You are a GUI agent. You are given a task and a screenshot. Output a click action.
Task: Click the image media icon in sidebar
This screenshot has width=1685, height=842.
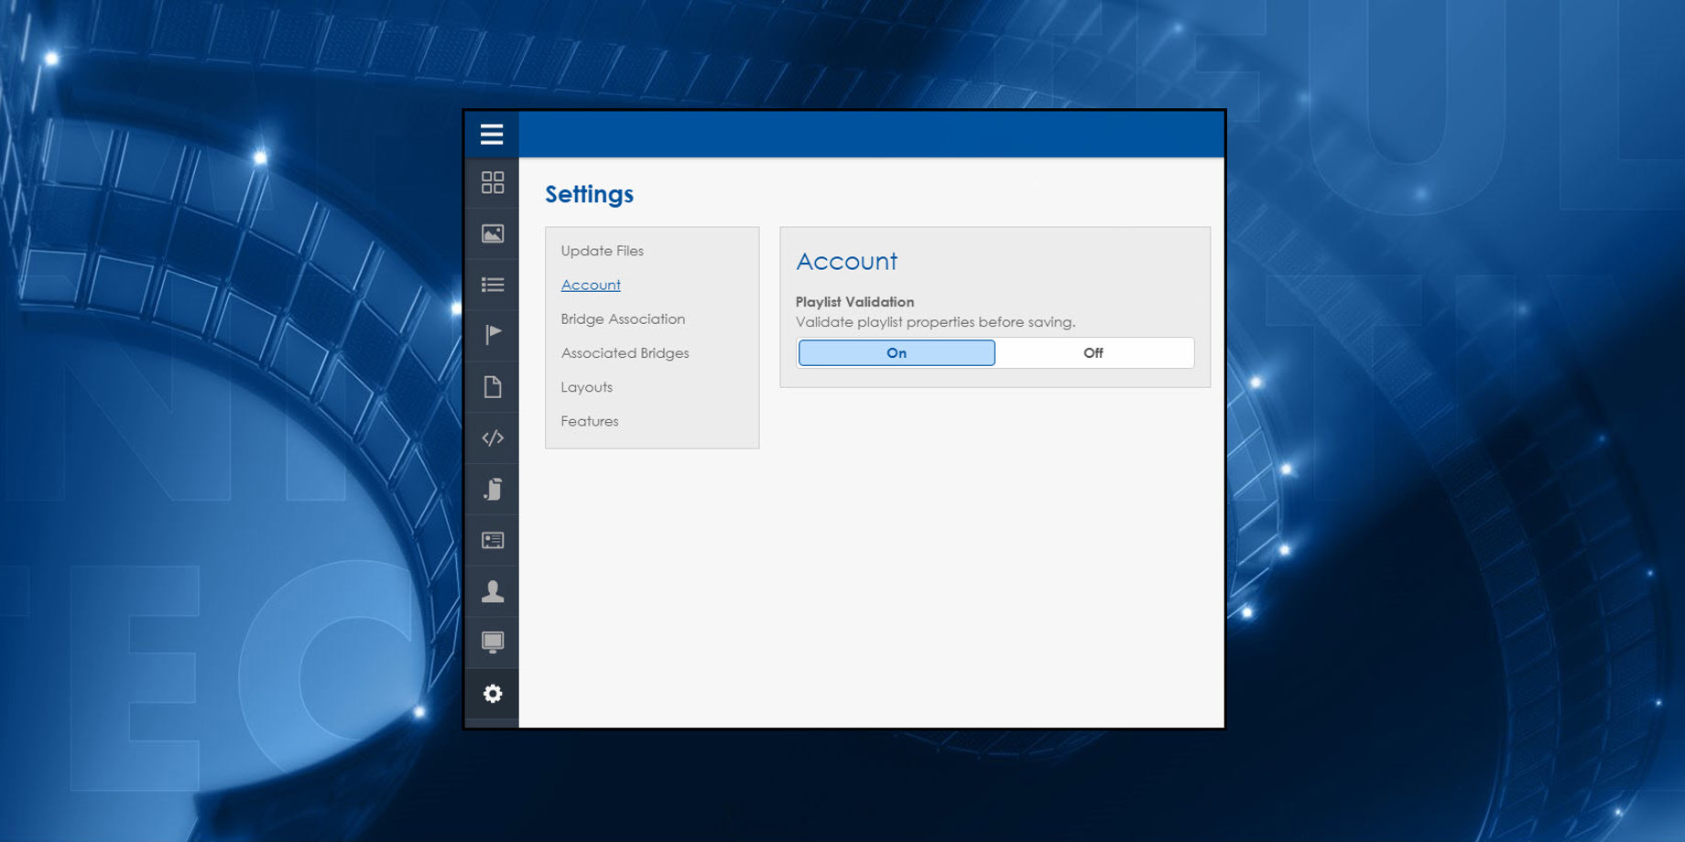(492, 234)
